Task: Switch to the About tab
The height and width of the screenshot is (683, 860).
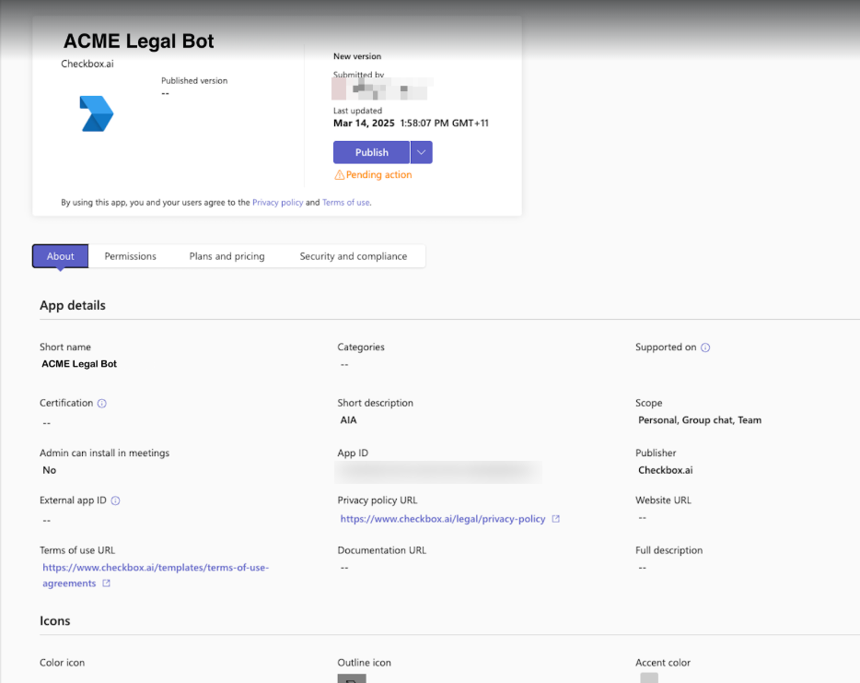Action: pyautogui.click(x=61, y=256)
